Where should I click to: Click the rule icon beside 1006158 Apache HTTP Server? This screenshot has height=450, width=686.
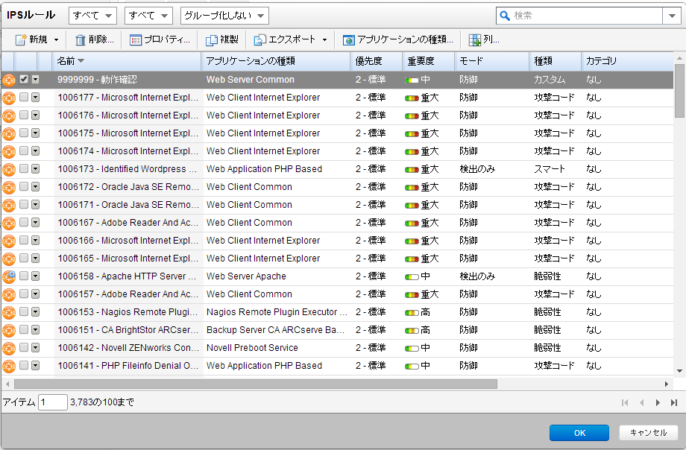point(7,276)
